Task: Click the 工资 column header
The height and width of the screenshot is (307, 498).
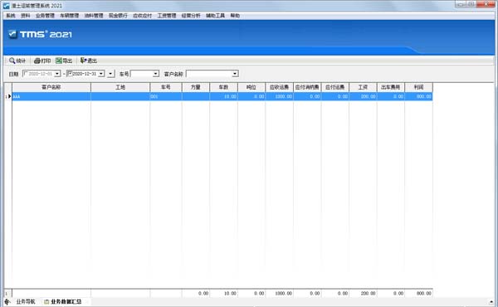Action: pyautogui.click(x=363, y=87)
